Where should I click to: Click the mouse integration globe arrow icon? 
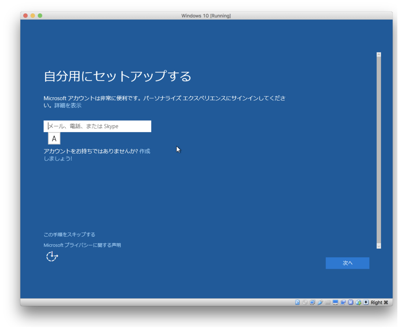(x=358, y=302)
